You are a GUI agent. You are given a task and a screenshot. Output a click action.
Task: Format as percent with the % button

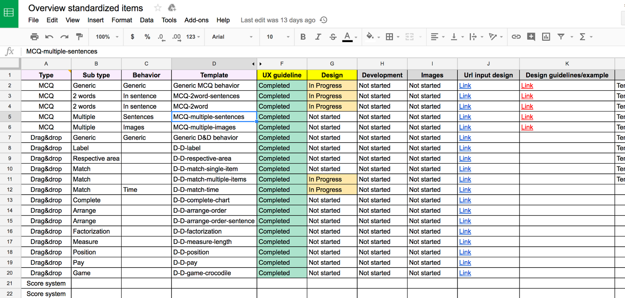(147, 37)
